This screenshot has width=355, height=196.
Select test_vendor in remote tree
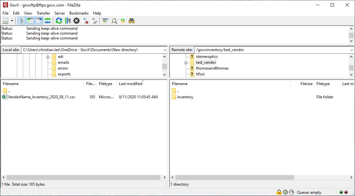[206, 62]
